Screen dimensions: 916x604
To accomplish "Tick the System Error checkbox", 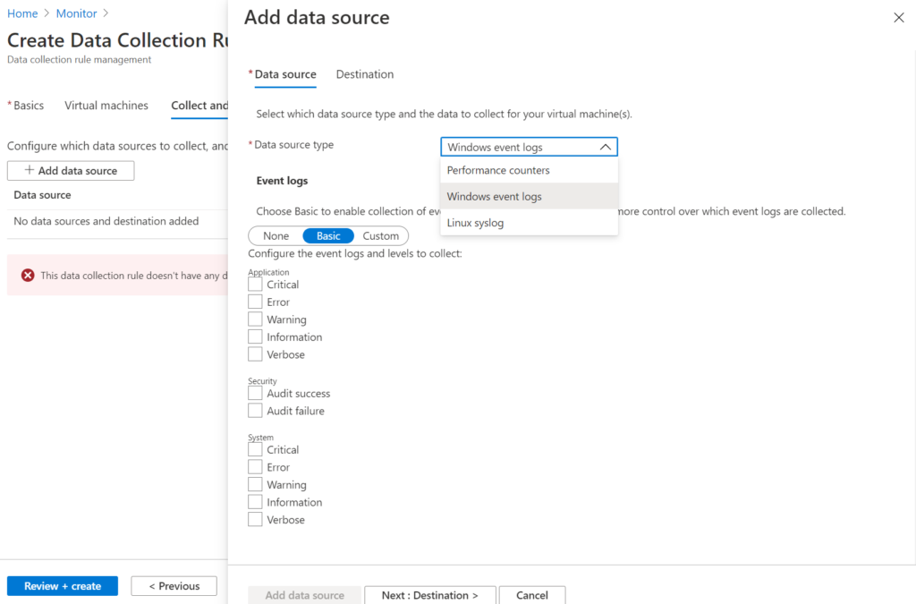I will (x=255, y=467).
